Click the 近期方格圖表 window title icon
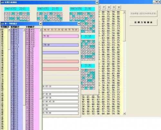The image size is (161, 130). tap(3, 2)
